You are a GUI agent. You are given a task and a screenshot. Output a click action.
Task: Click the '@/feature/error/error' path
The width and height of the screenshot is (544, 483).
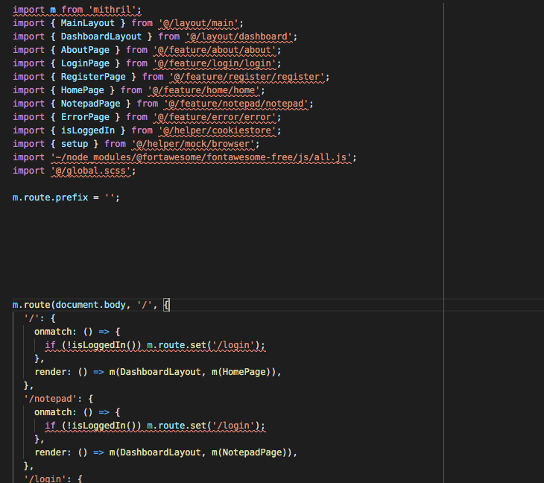tap(215, 117)
